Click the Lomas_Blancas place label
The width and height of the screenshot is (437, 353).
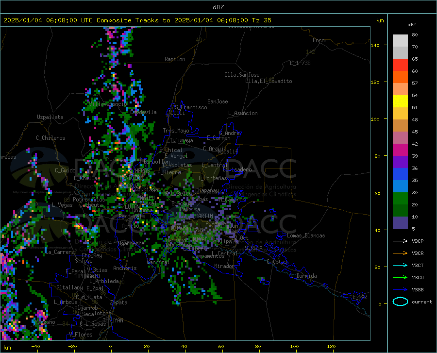(x=306, y=235)
